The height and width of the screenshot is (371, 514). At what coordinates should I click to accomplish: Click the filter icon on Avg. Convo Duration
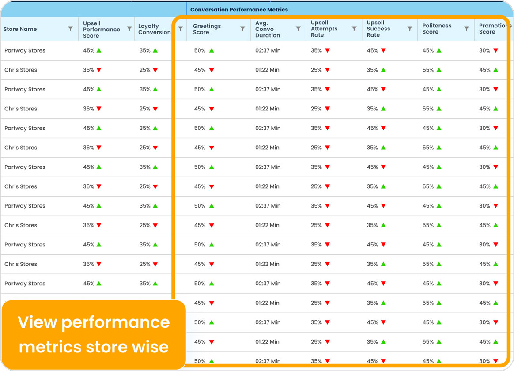tap(299, 29)
